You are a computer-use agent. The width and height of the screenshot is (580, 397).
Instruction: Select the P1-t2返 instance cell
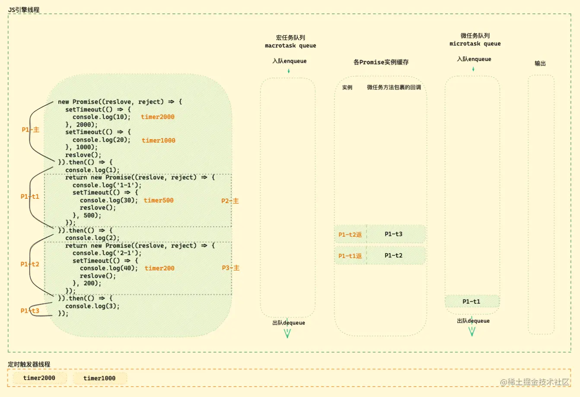[x=351, y=234]
